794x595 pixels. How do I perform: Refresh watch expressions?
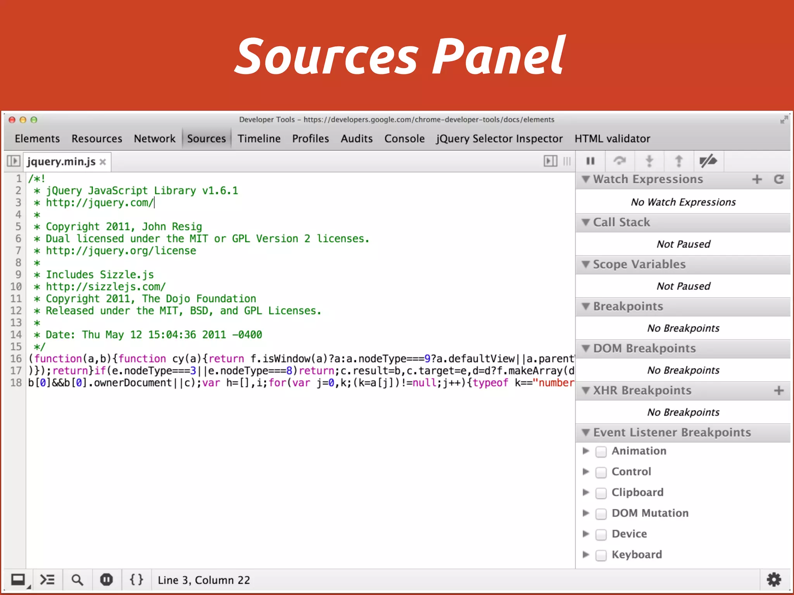coord(779,179)
